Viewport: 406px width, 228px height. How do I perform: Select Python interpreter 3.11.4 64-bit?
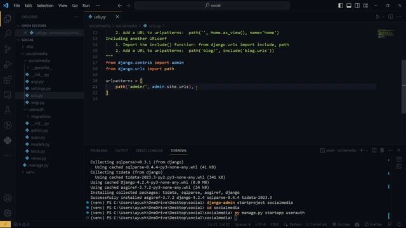[x=317, y=224]
